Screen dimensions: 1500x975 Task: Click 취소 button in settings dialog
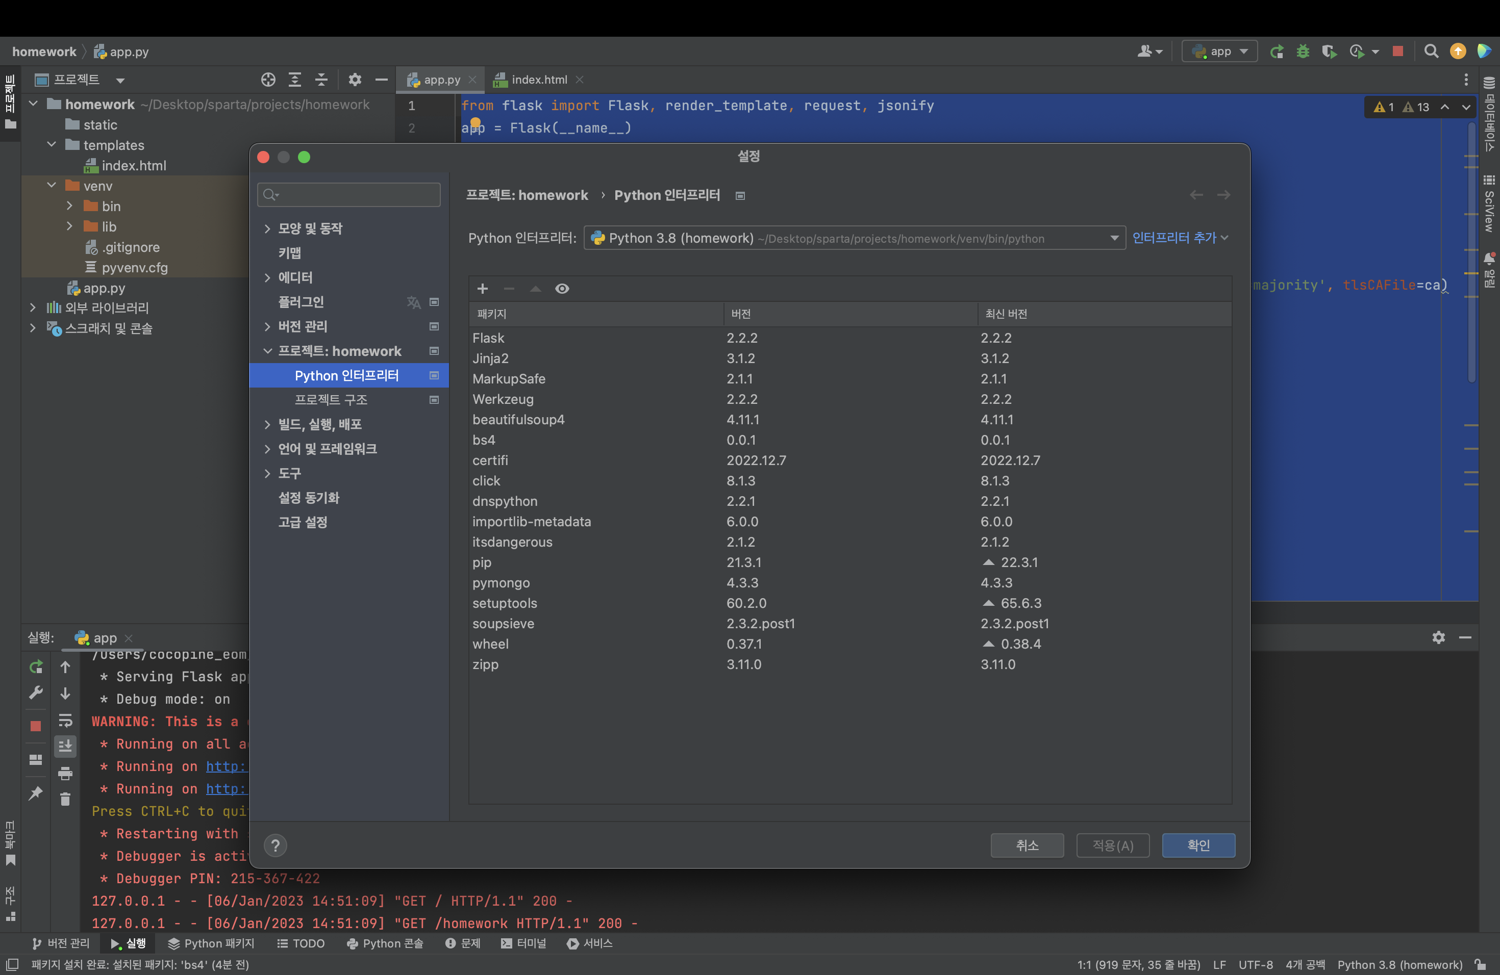[x=1028, y=845]
